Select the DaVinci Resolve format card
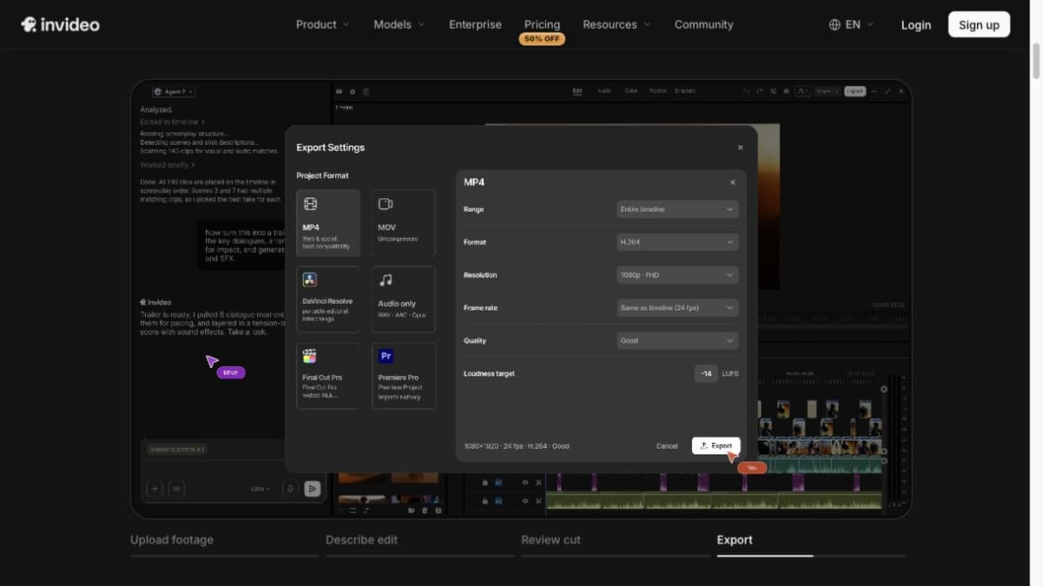The image size is (1042, 586). (328, 300)
